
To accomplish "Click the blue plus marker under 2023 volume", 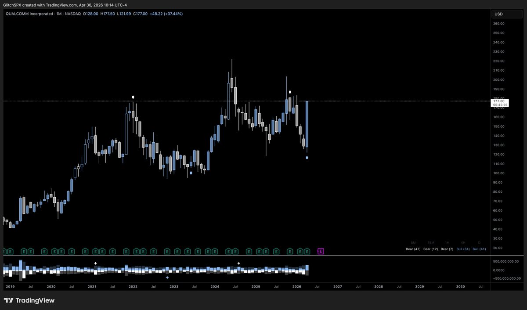I will point(167,278).
